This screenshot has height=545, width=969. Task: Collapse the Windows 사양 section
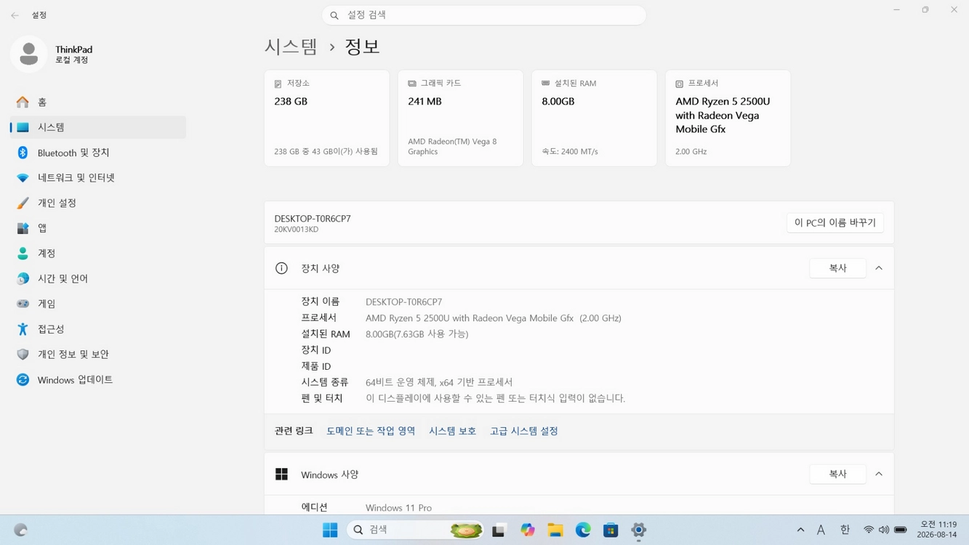879,474
